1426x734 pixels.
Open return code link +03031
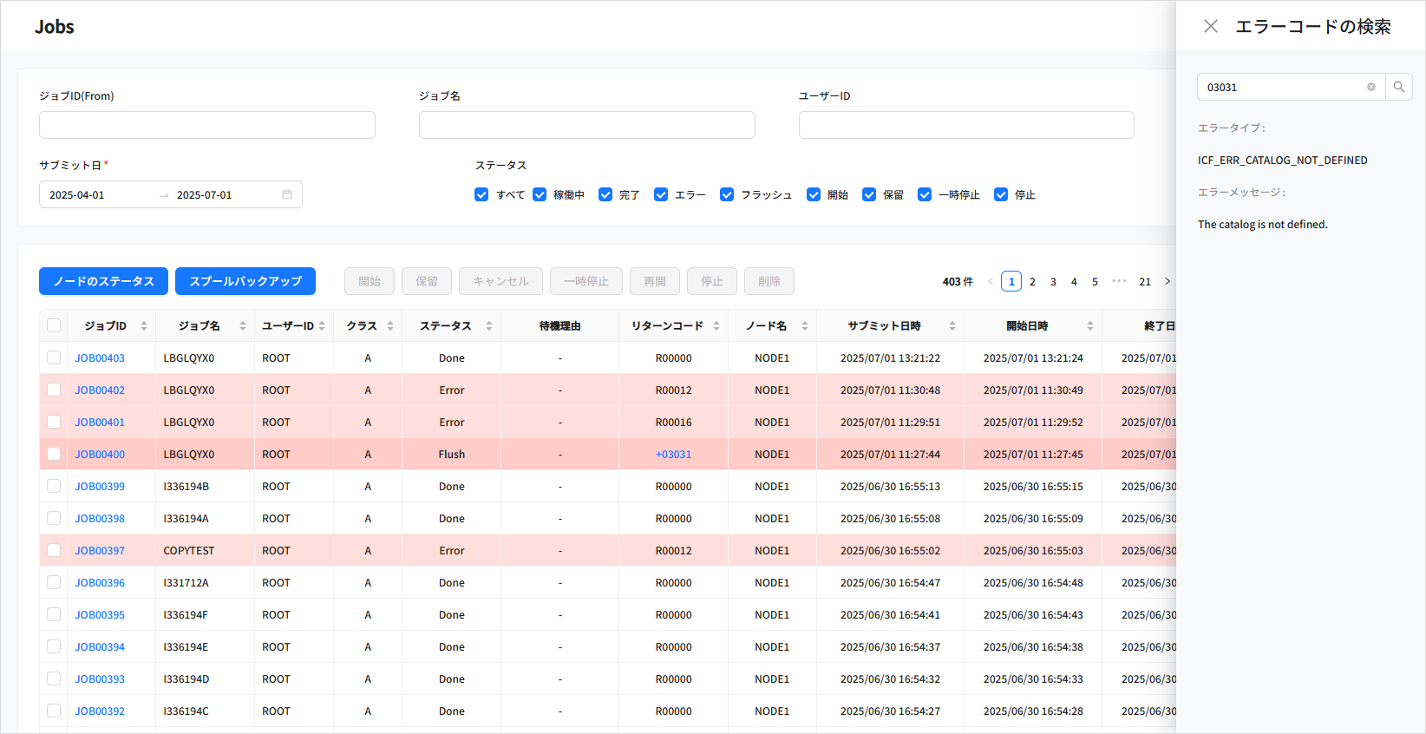[x=673, y=455]
